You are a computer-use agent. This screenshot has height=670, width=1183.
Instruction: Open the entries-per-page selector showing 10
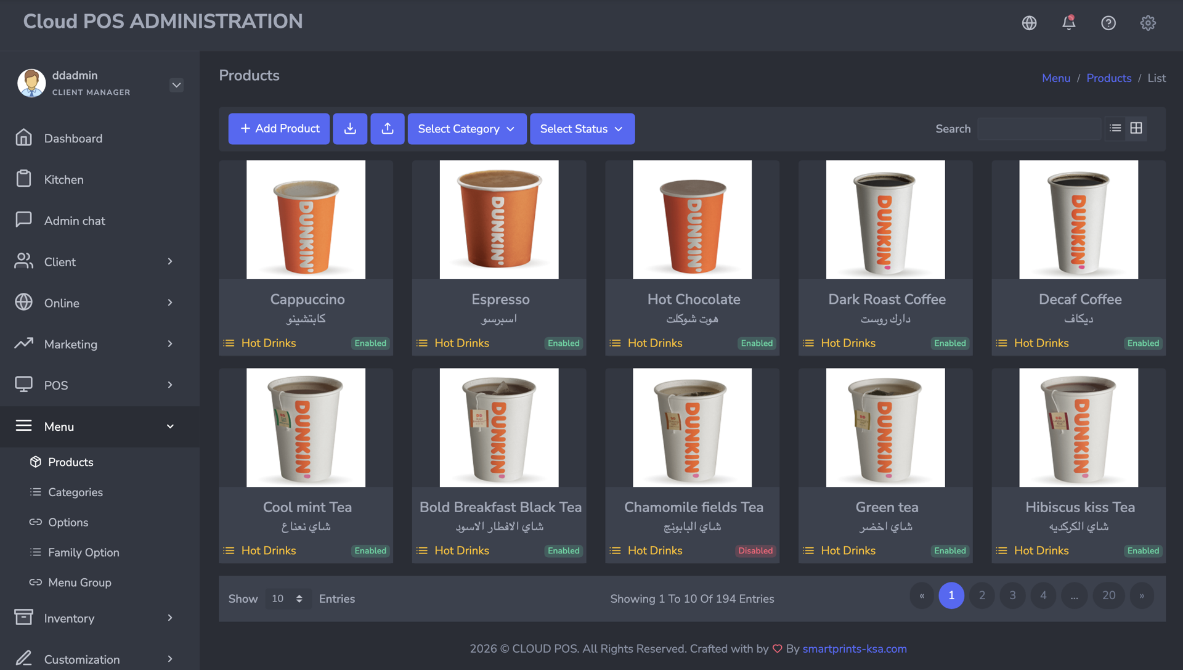(x=288, y=599)
